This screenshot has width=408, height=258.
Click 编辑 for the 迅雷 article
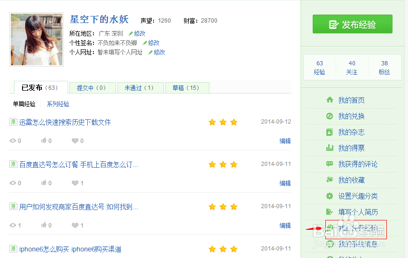pos(285,141)
